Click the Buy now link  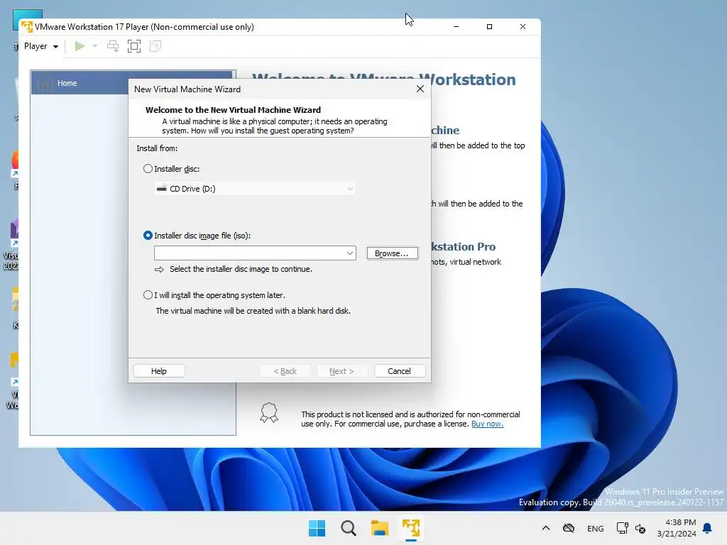coord(487,424)
